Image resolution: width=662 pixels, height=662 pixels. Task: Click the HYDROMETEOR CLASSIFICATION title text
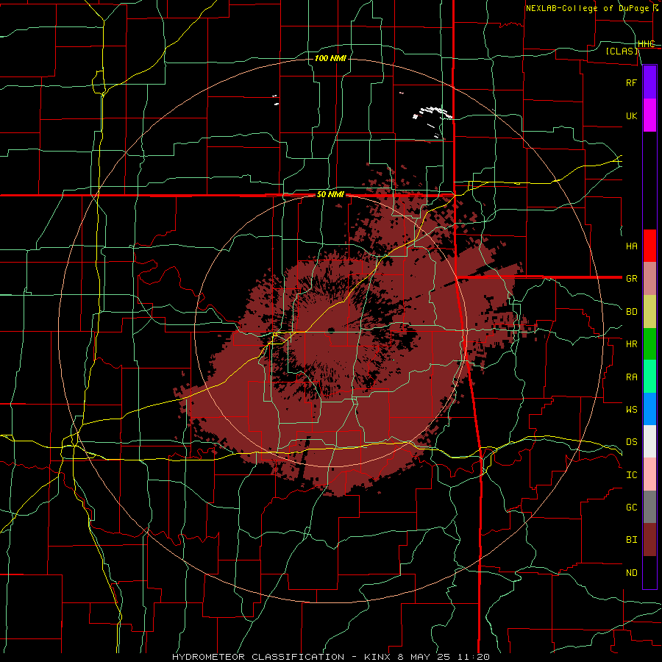(x=257, y=657)
